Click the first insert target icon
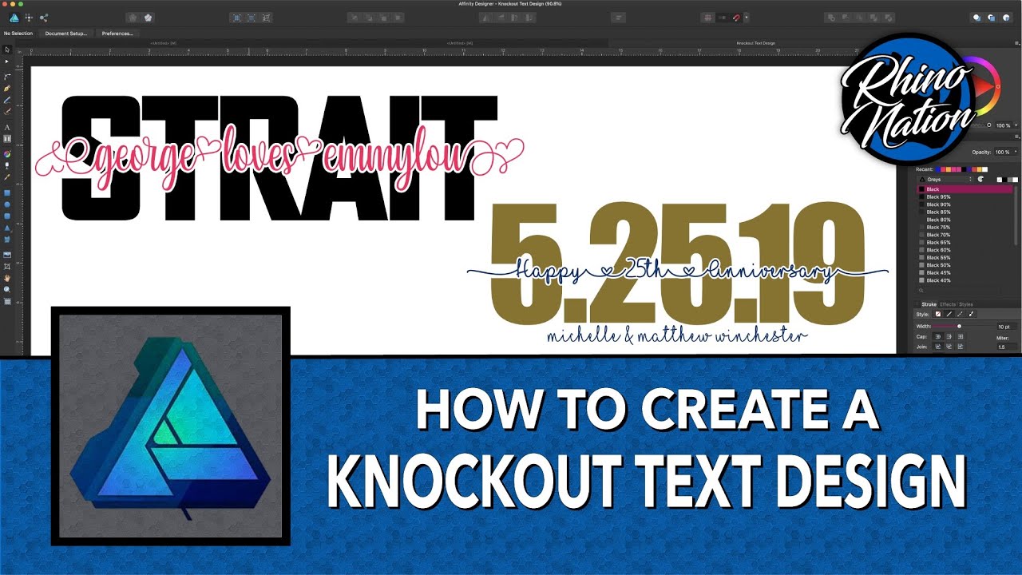The width and height of the screenshot is (1022, 575). (976, 17)
